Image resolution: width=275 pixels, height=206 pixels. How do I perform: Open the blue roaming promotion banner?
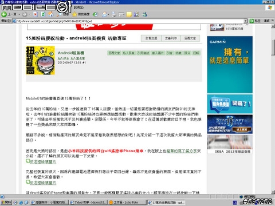[230, 104]
